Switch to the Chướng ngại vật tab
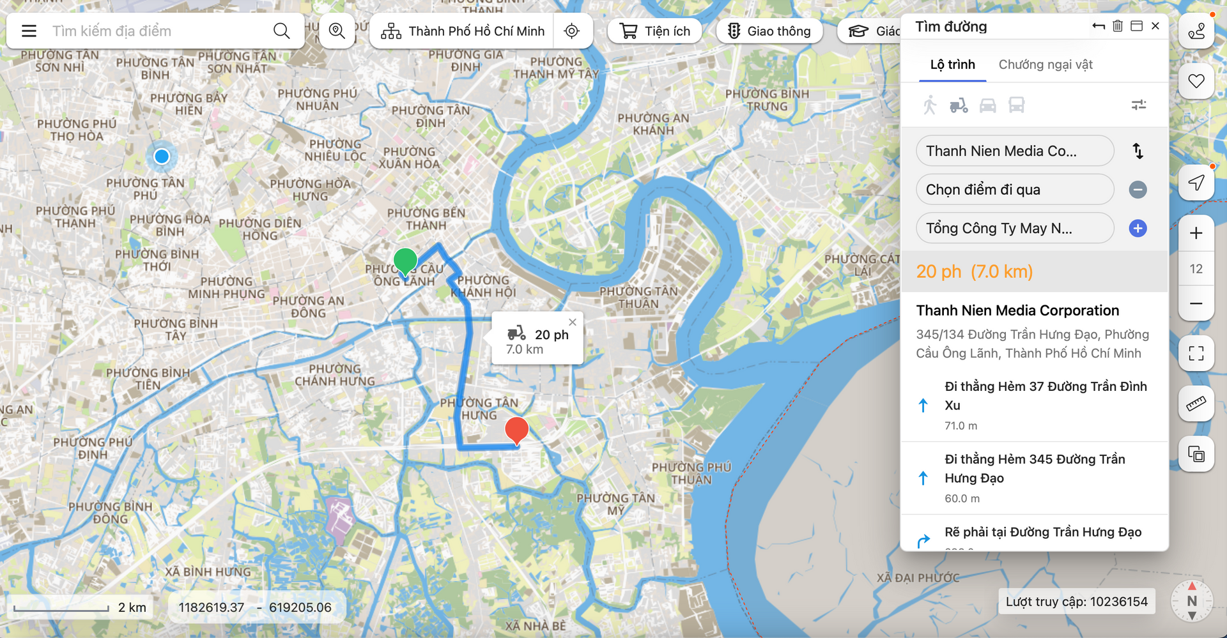The height and width of the screenshot is (638, 1227). coord(1045,65)
